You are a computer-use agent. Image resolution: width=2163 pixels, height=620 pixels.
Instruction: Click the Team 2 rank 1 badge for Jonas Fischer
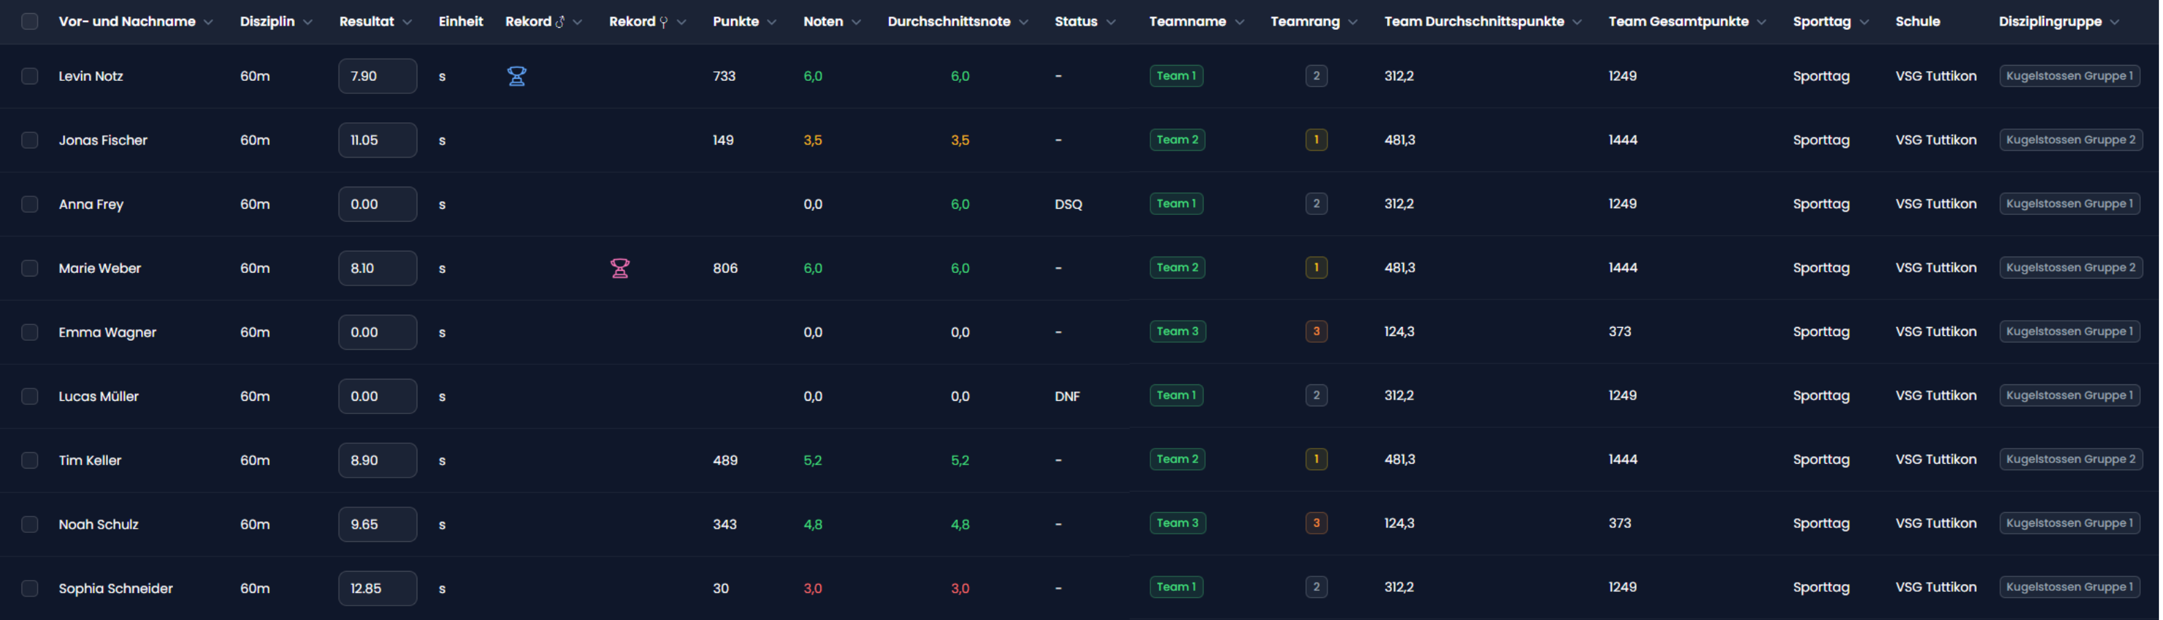1316,140
